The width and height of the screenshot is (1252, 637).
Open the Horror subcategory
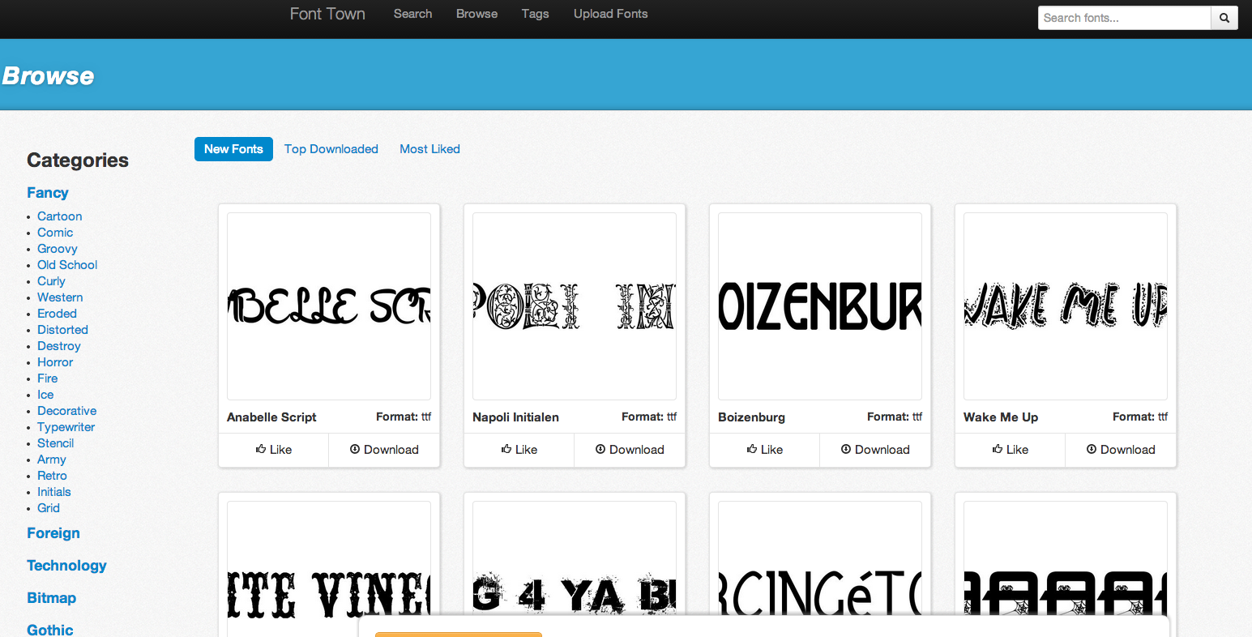pos(55,362)
